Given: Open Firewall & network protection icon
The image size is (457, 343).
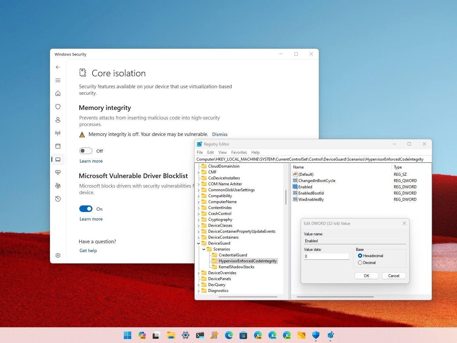Looking at the screenshot, I should pos(58,133).
